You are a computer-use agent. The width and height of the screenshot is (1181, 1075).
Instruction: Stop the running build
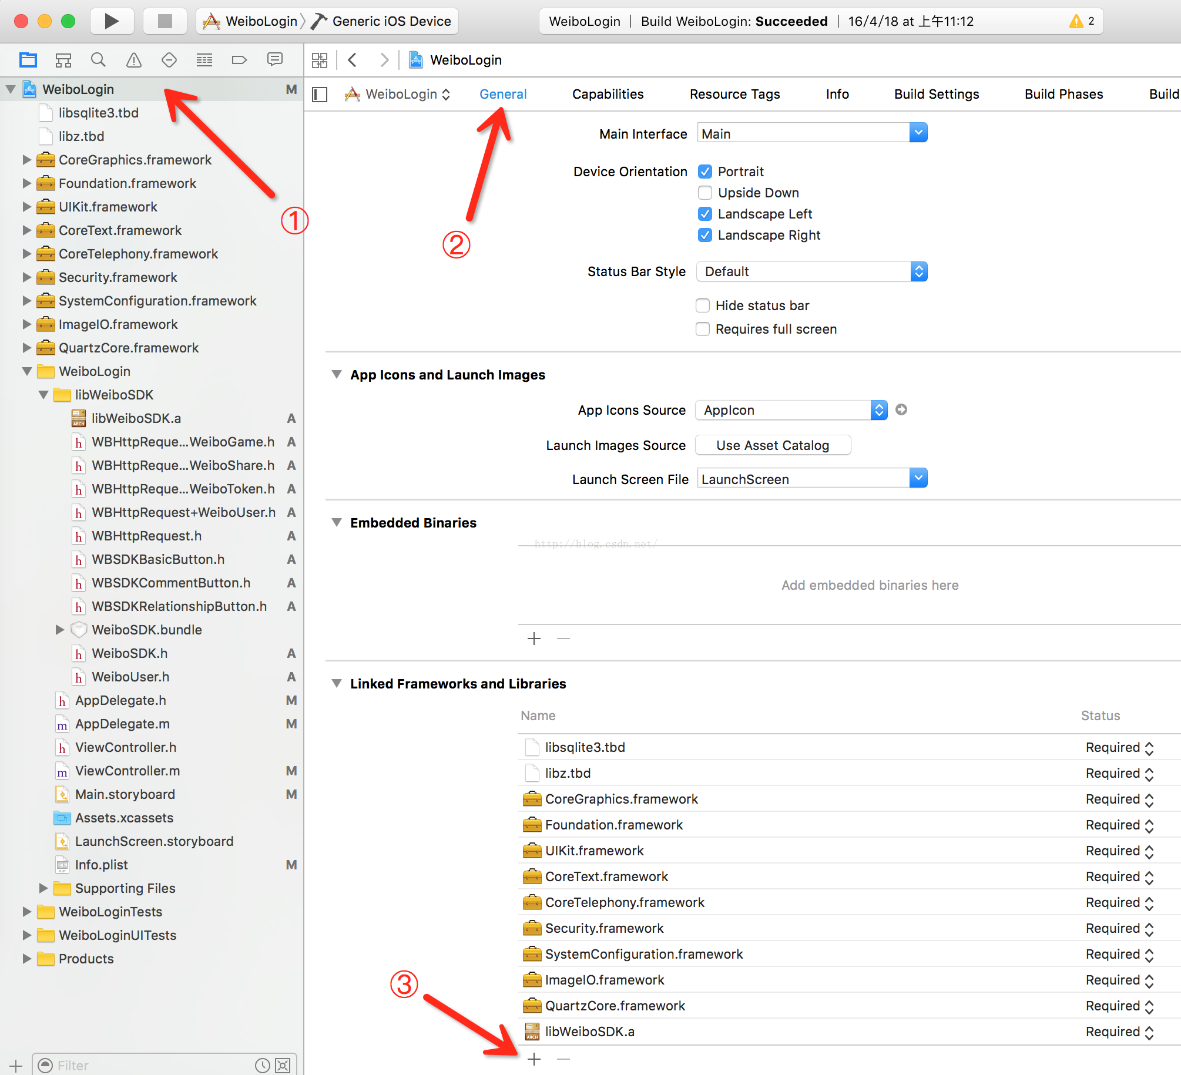(x=165, y=21)
